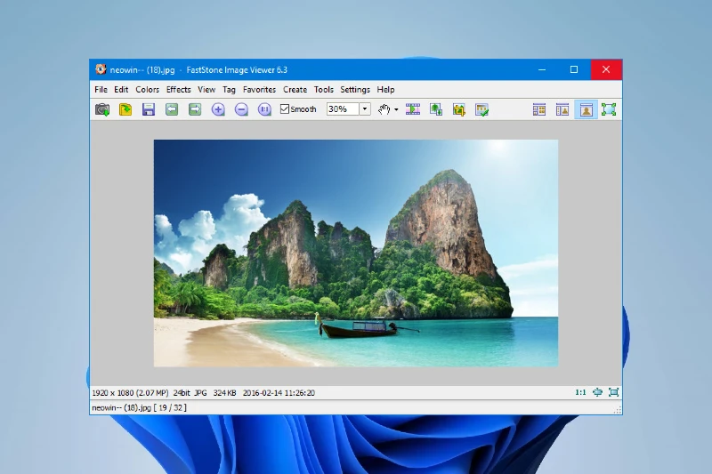This screenshot has height=474, width=712.
Task: Enter full screen with the green arrows icon
Action: 609,109
